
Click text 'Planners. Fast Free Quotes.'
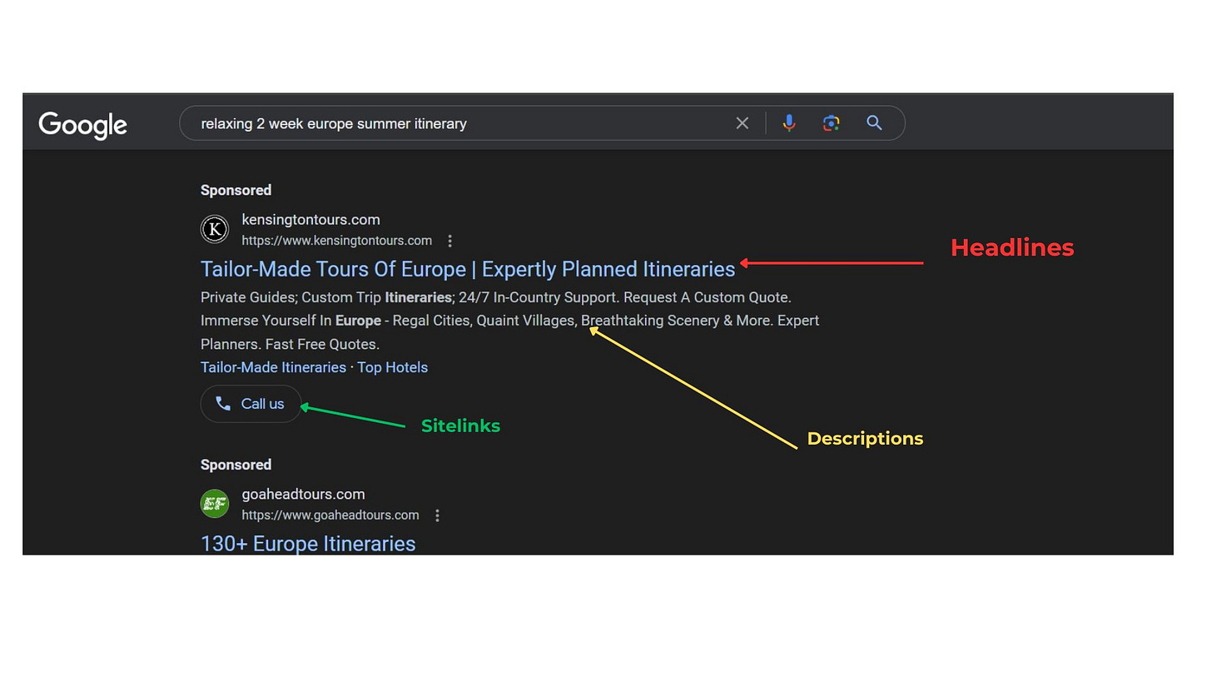click(x=290, y=344)
